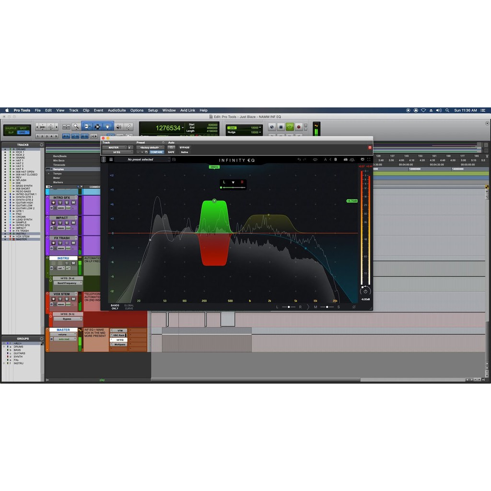This screenshot has width=491, height=491.
Task: Adjust the L/R pan slider
Action: tap(289, 307)
